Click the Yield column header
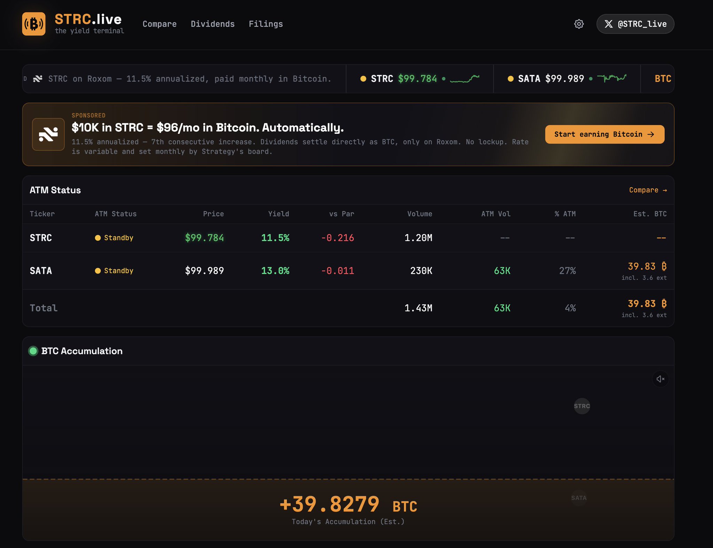The width and height of the screenshot is (713, 548). click(x=278, y=214)
